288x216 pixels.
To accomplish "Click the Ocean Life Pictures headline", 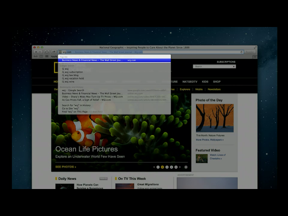I will click(x=86, y=149).
